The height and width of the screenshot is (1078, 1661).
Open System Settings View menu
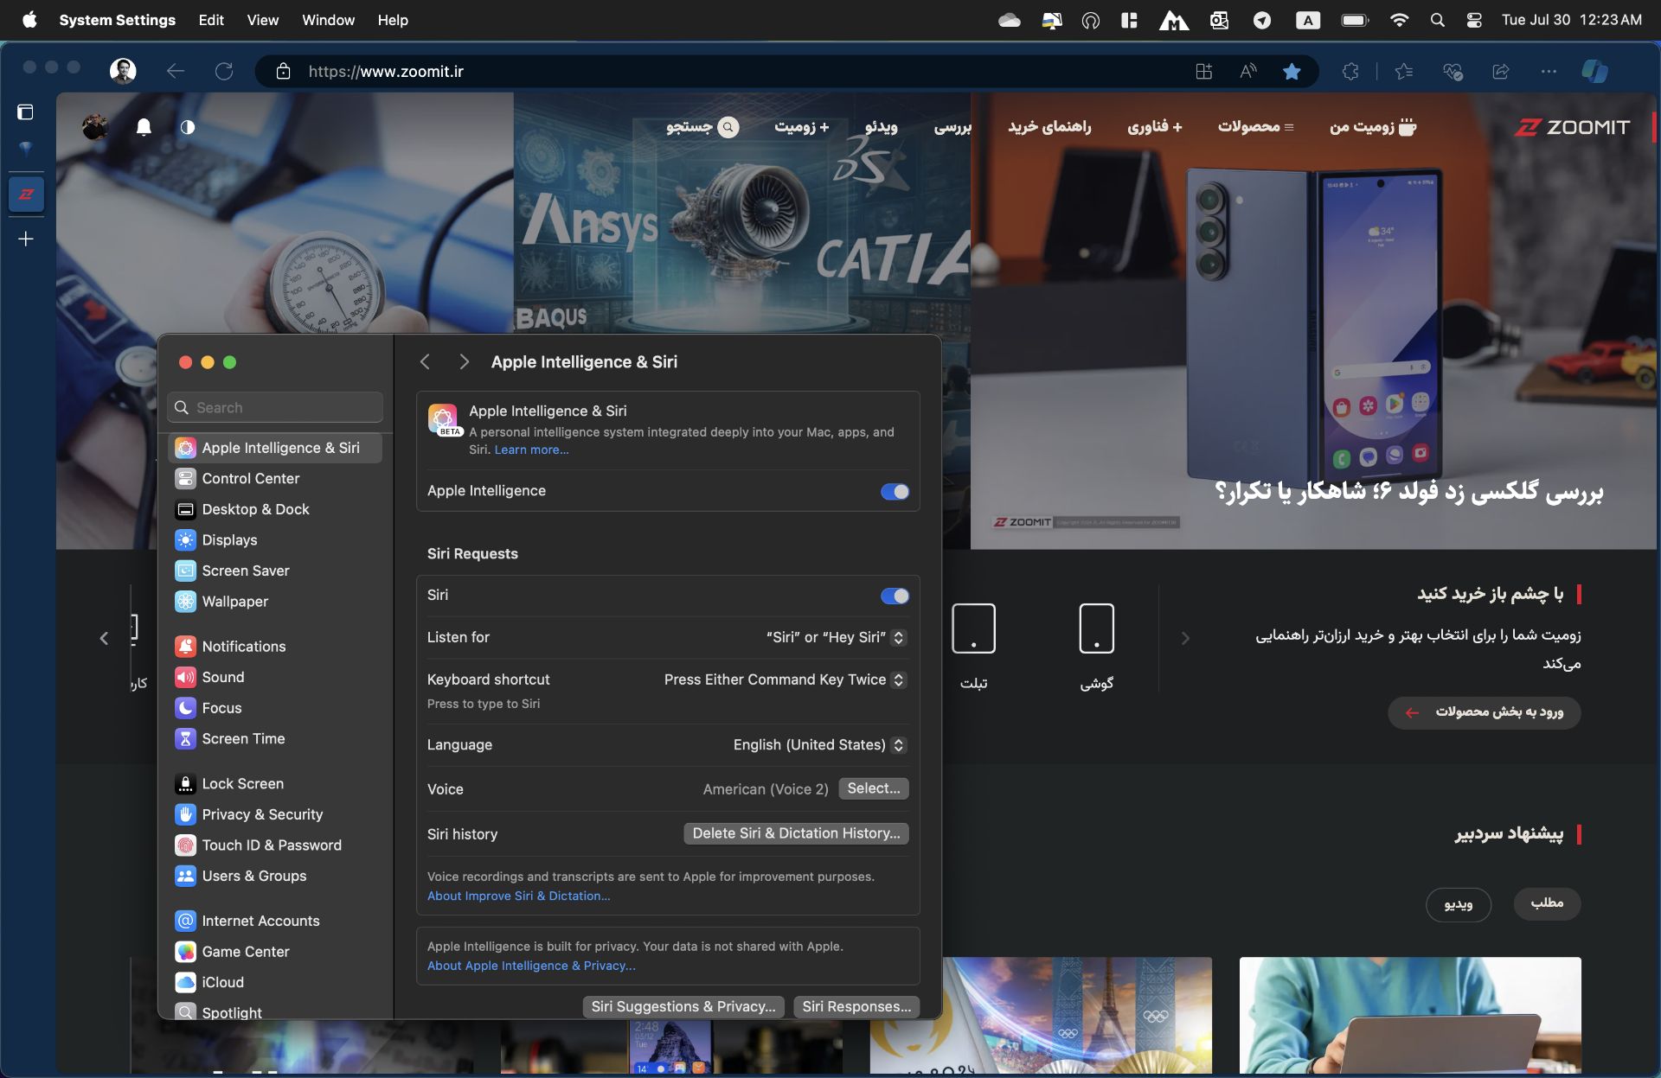click(x=260, y=21)
